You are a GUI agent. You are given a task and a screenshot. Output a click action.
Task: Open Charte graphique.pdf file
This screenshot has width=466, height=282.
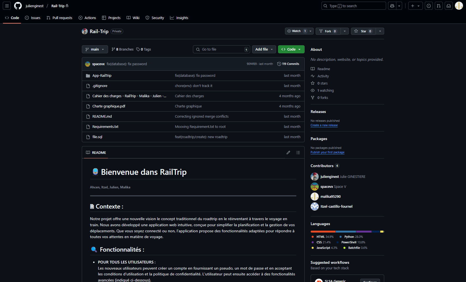coord(109,106)
